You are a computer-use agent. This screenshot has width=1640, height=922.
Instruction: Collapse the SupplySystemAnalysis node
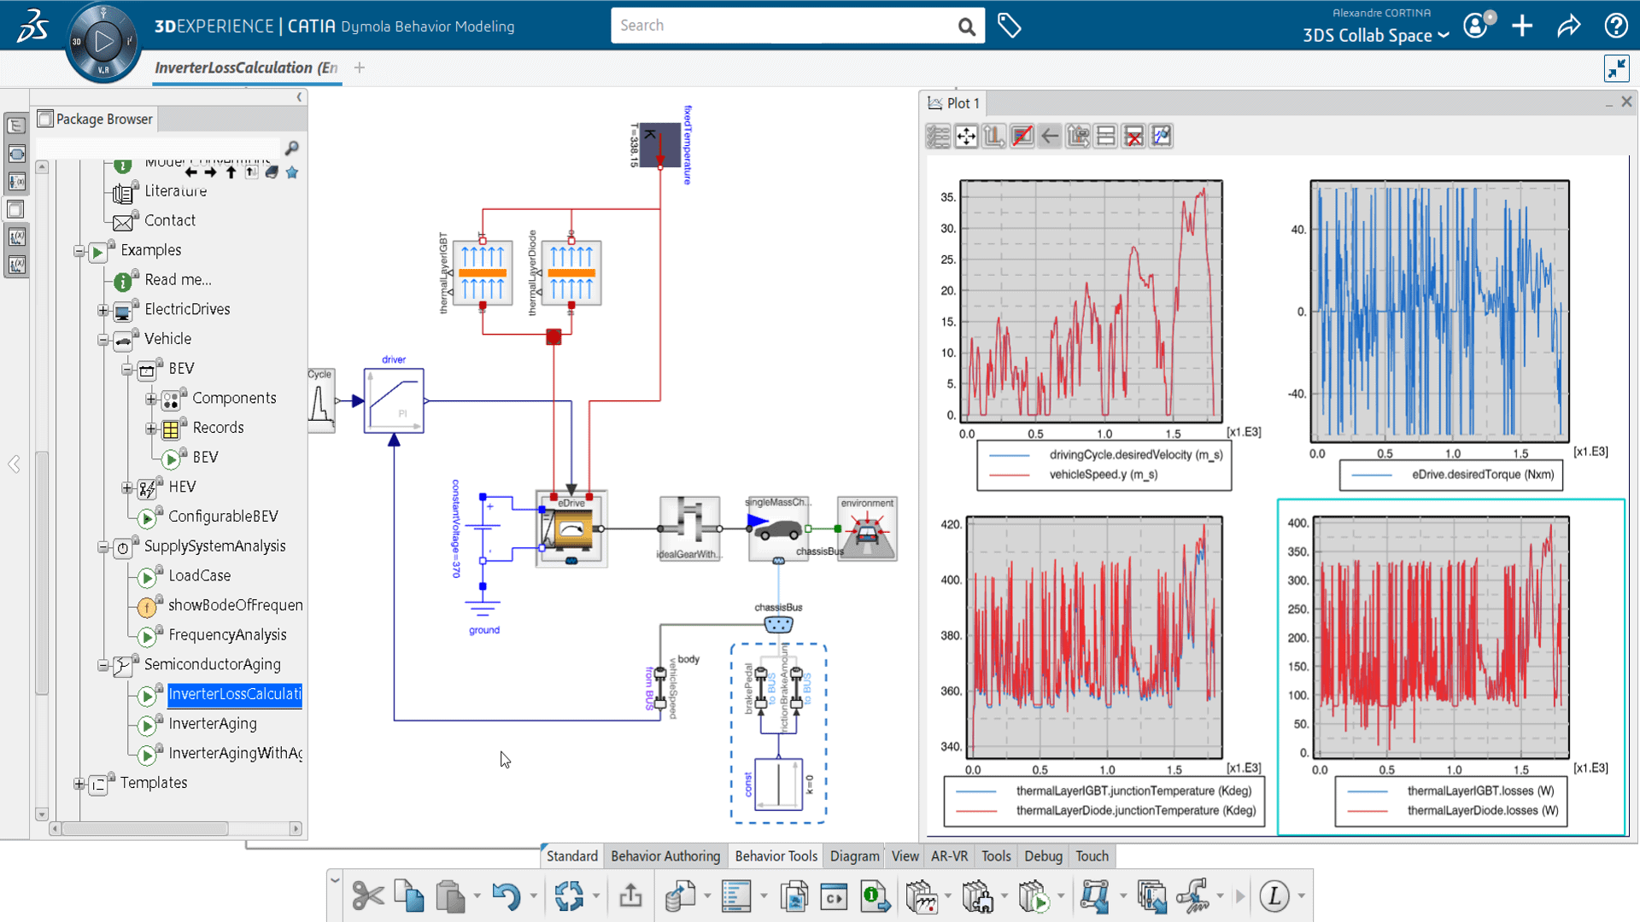[x=103, y=547]
